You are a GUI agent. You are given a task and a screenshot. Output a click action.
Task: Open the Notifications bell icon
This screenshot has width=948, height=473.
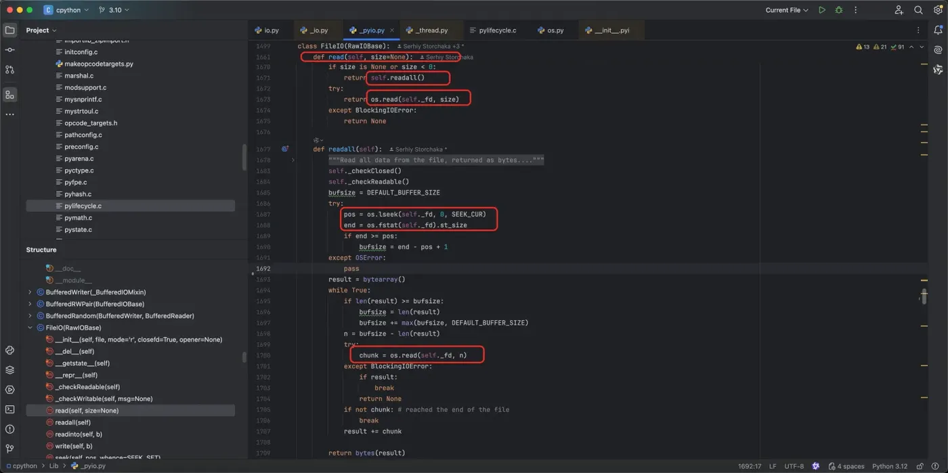point(938,30)
